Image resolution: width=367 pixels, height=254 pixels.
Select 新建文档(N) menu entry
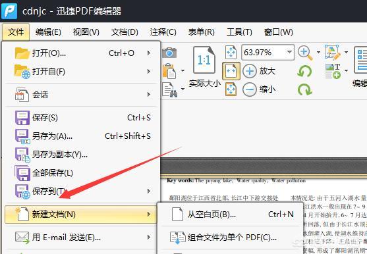tap(81, 215)
